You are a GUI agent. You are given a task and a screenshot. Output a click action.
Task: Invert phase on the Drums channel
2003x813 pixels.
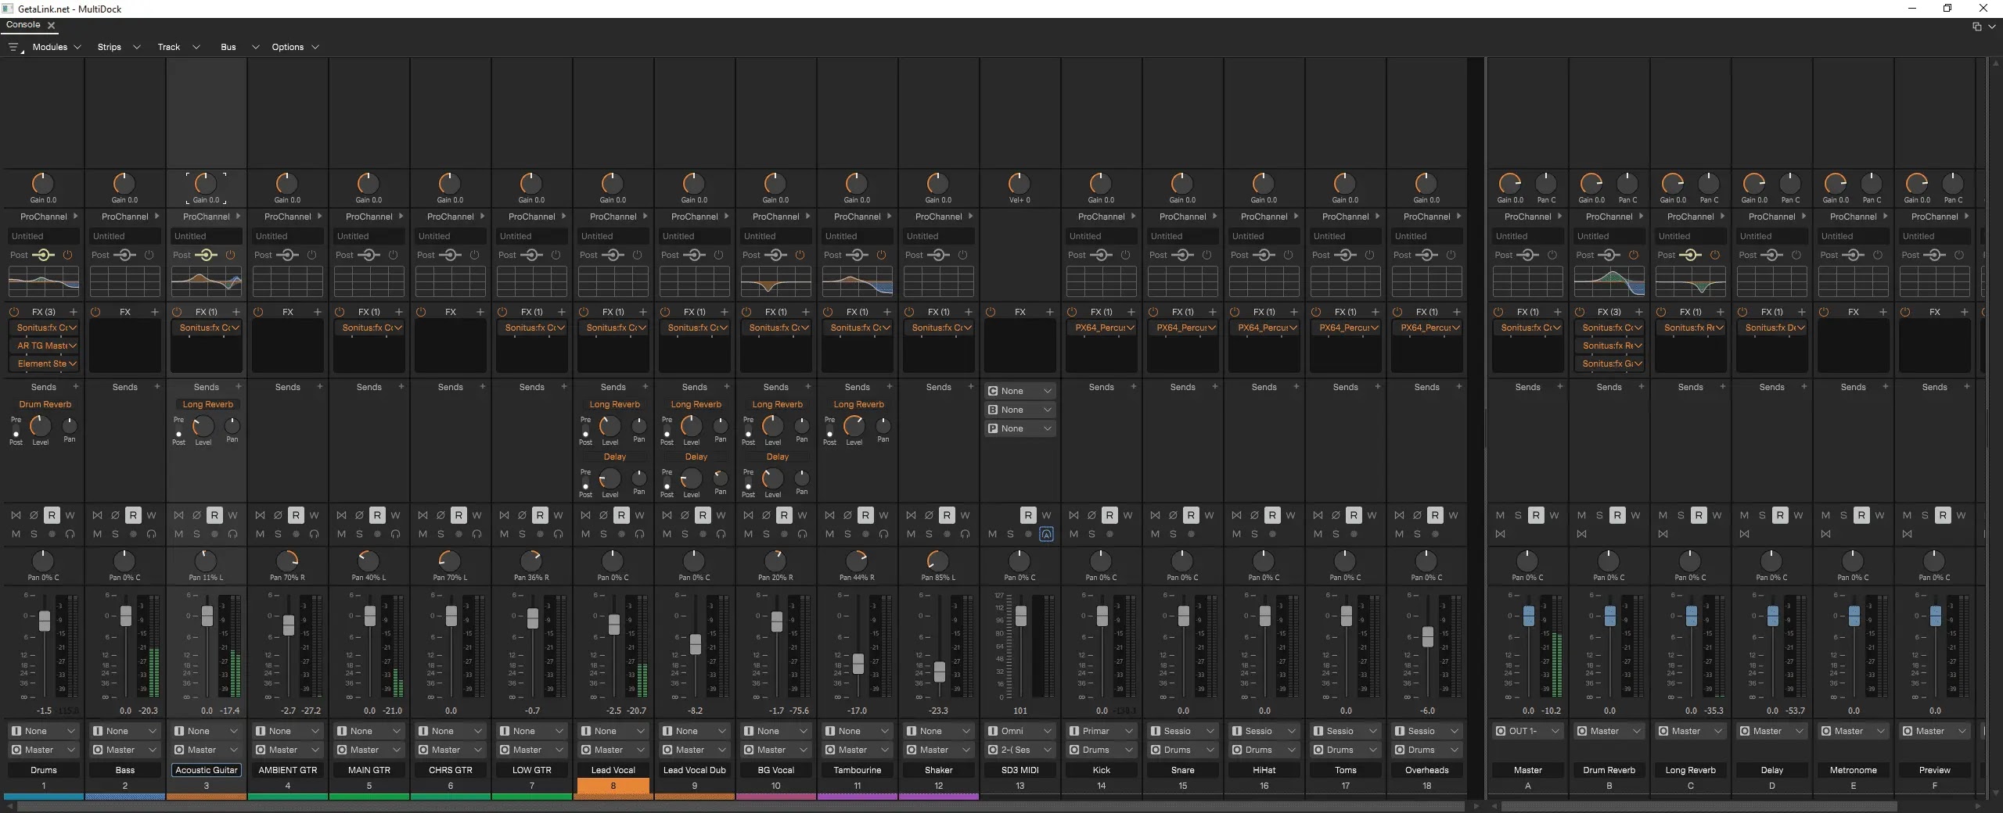point(34,515)
